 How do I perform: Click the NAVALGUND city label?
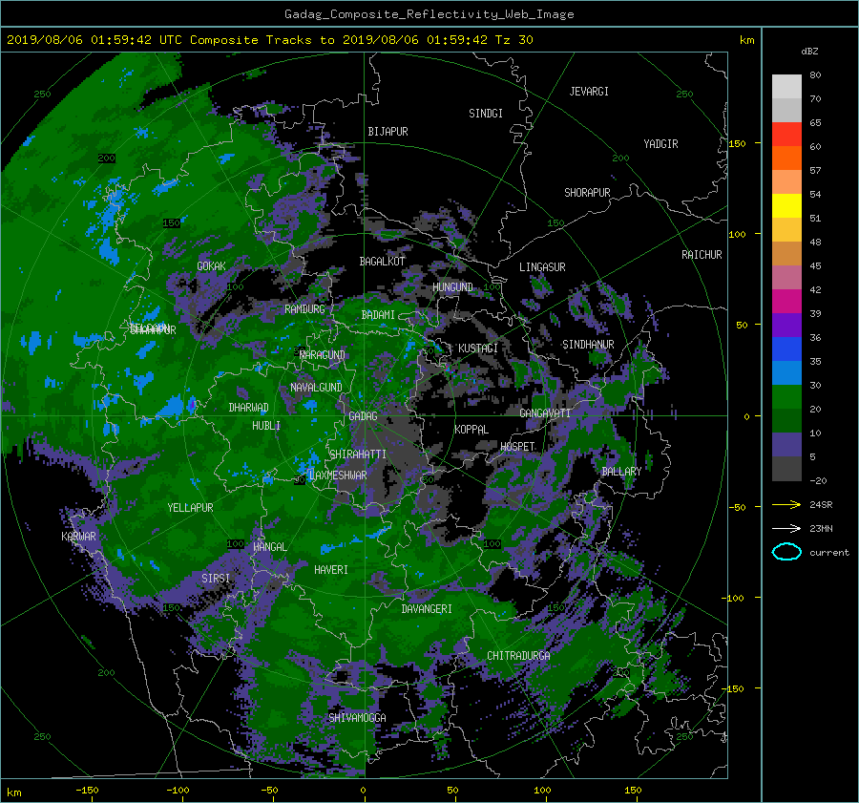pyautogui.click(x=316, y=388)
